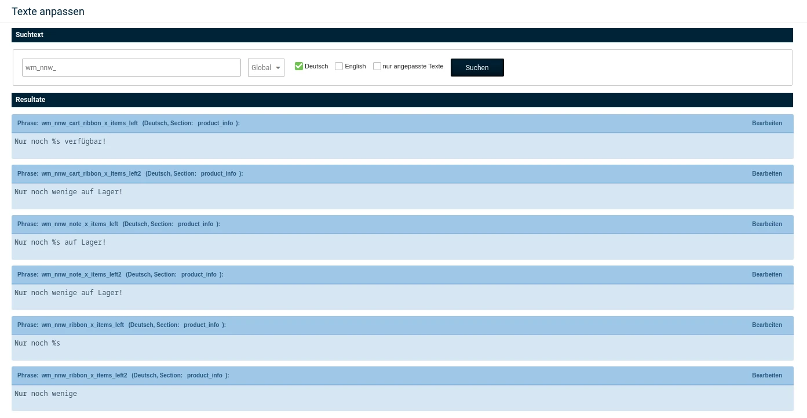This screenshot has height=418, width=807.
Task: Edit wm_nnw_cart_ribbon_x_items_left phrase via Bearbeiten
Action: (x=767, y=123)
